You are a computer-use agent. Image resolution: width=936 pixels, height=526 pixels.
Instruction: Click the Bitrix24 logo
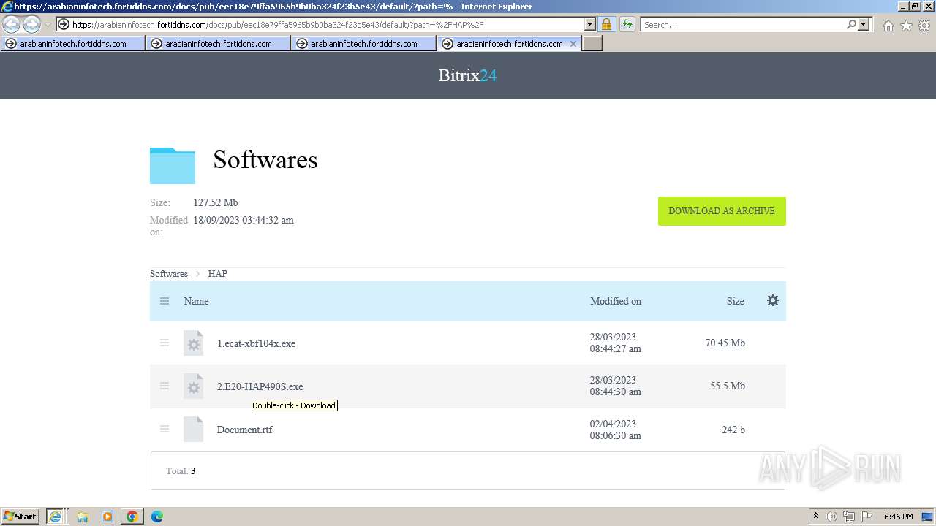(x=467, y=75)
